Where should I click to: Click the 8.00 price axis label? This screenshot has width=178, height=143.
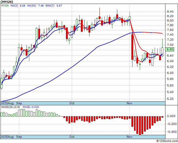pyautogui.click(x=170, y=20)
